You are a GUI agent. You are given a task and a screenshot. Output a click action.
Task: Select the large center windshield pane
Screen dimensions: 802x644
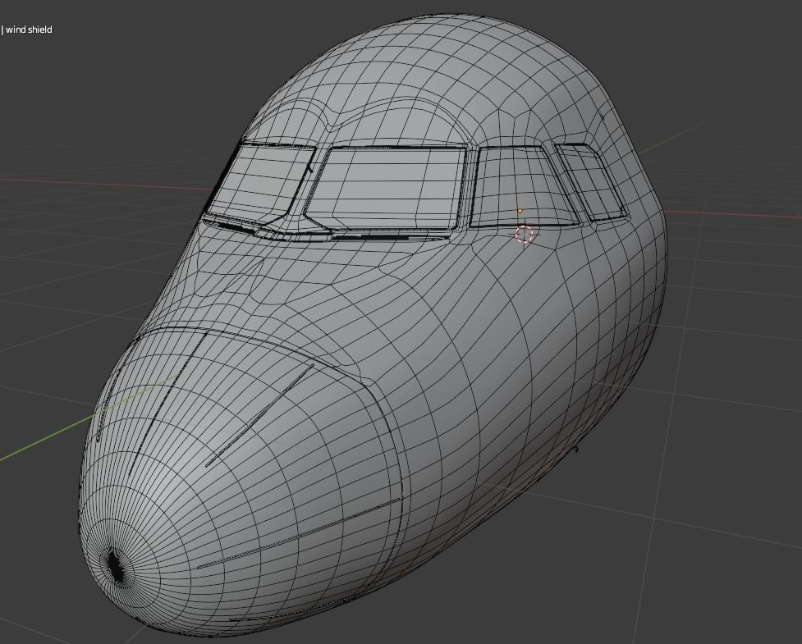click(386, 188)
